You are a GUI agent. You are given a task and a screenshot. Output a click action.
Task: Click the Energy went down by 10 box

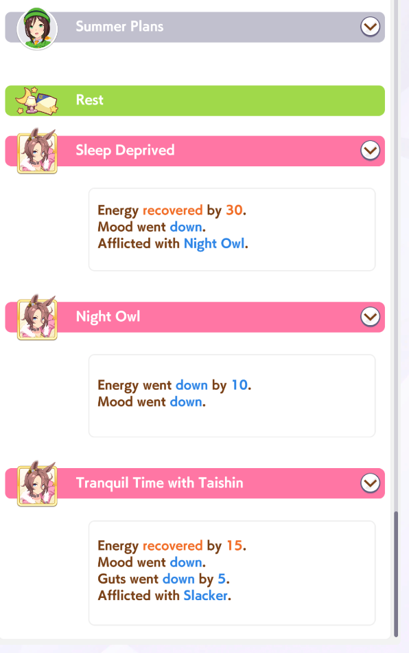232,396
